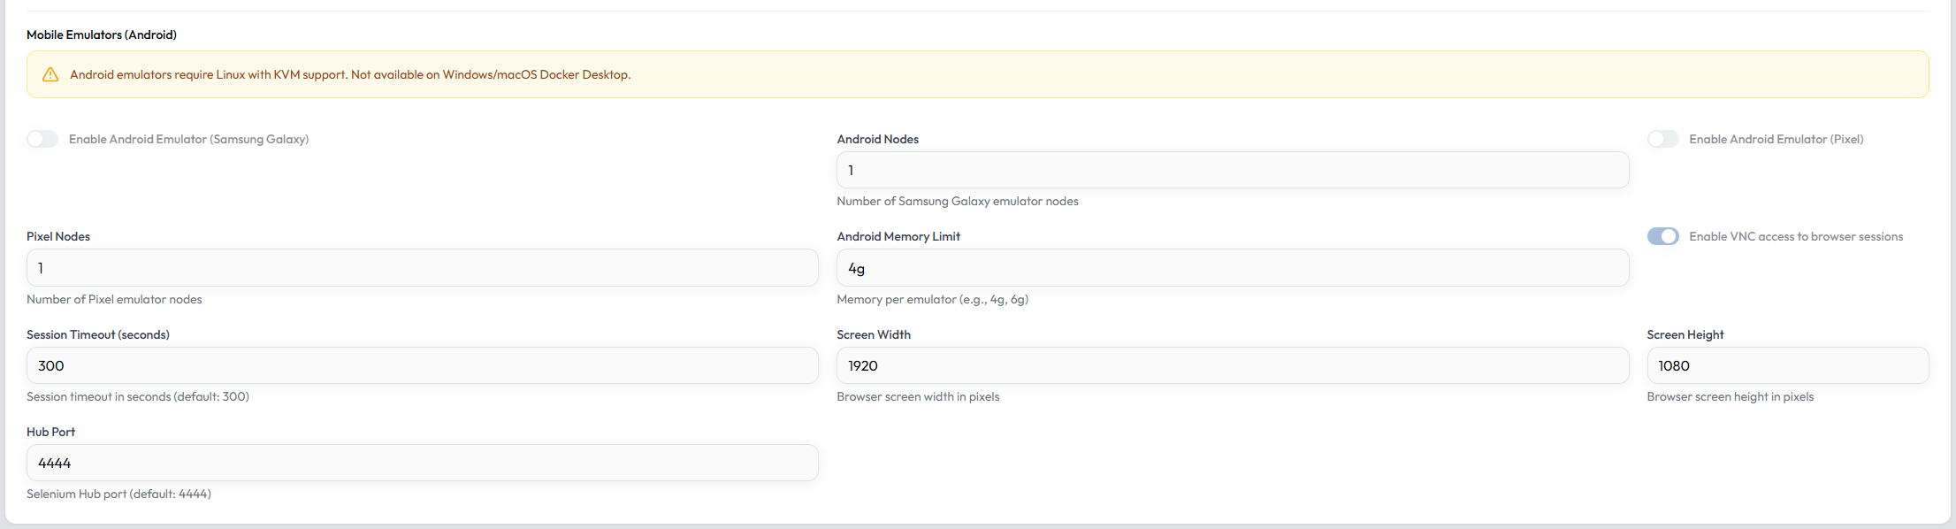Focus the Android Nodes input field
This screenshot has height=529, width=1956.
[1233, 170]
